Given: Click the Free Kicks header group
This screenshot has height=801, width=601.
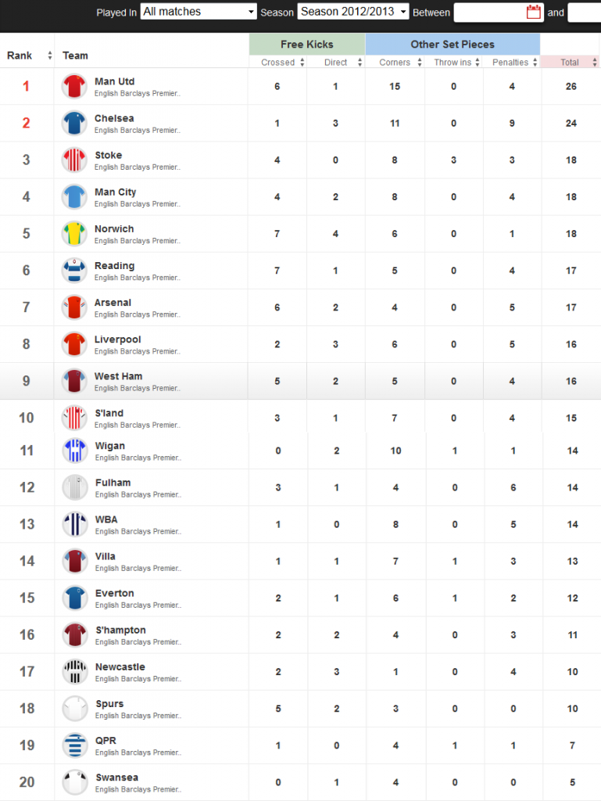Looking at the screenshot, I should point(307,45).
